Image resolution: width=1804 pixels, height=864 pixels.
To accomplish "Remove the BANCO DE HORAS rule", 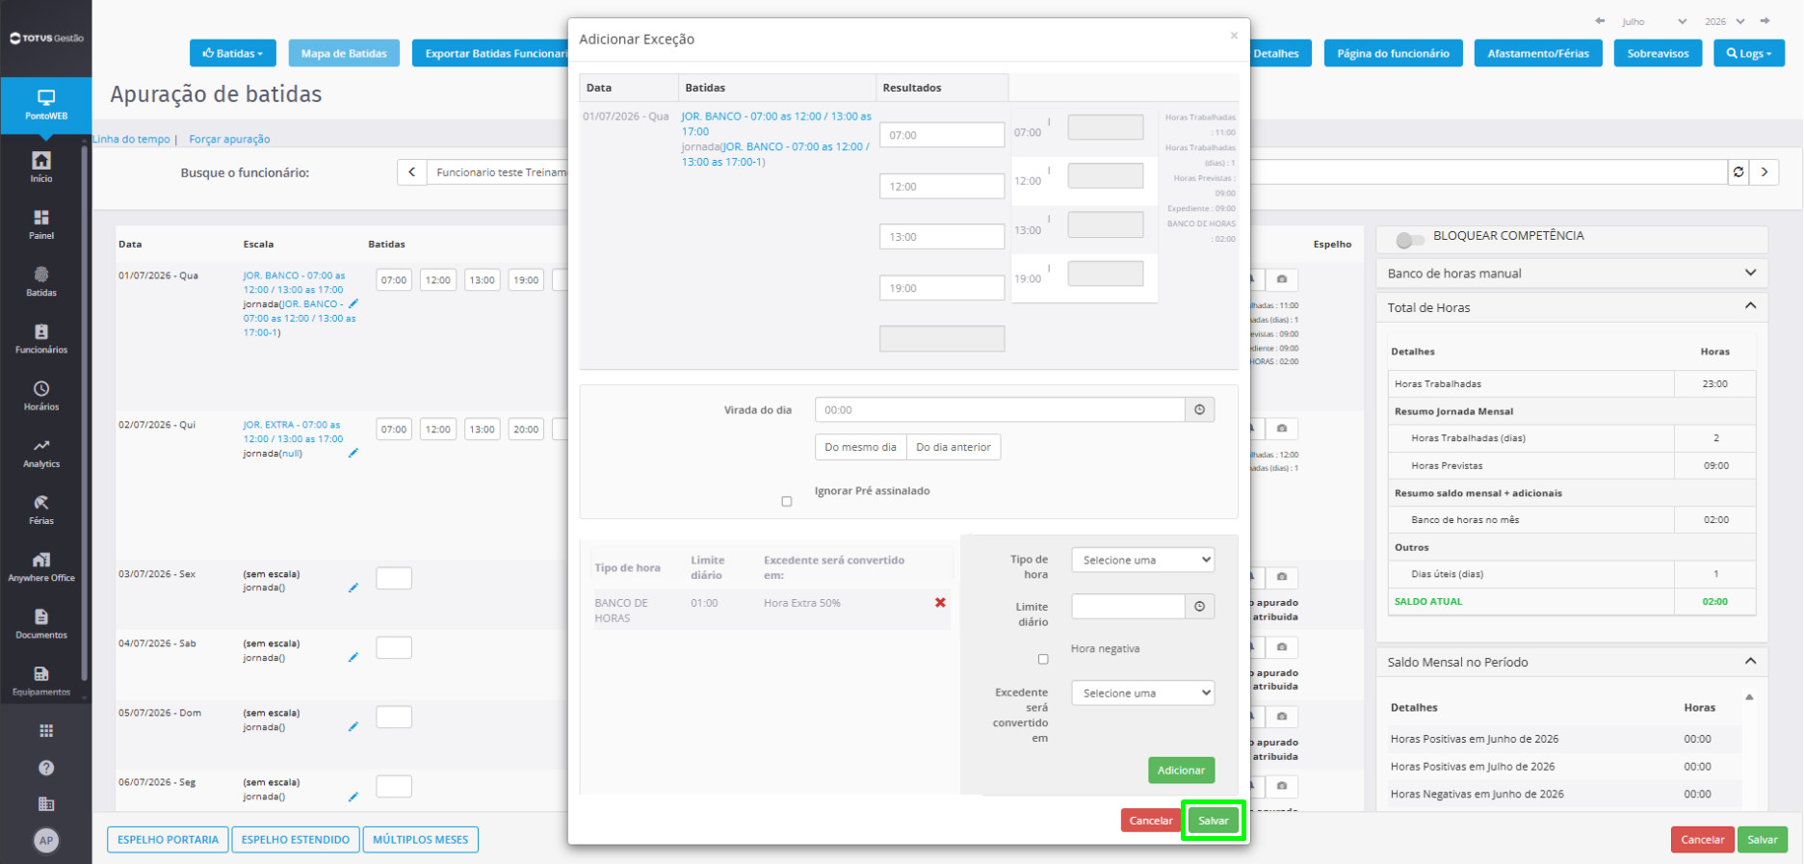I will (x=940, y=603).
